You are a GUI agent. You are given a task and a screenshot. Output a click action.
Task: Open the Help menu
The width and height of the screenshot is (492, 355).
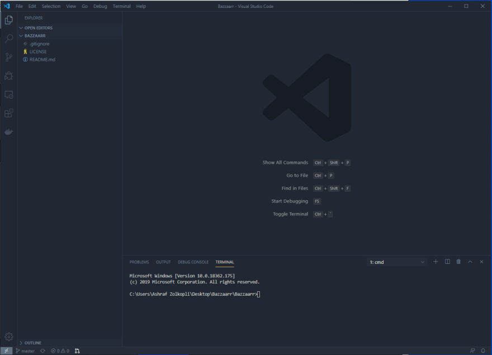point(141,6)
